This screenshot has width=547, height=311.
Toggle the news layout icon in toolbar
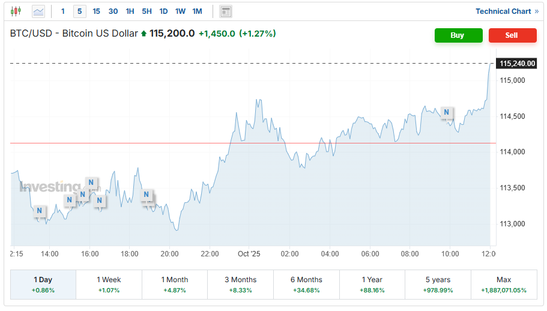coord(226,11)
